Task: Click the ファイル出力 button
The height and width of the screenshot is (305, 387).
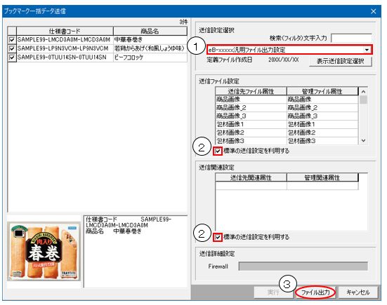Action: [315, 292]
